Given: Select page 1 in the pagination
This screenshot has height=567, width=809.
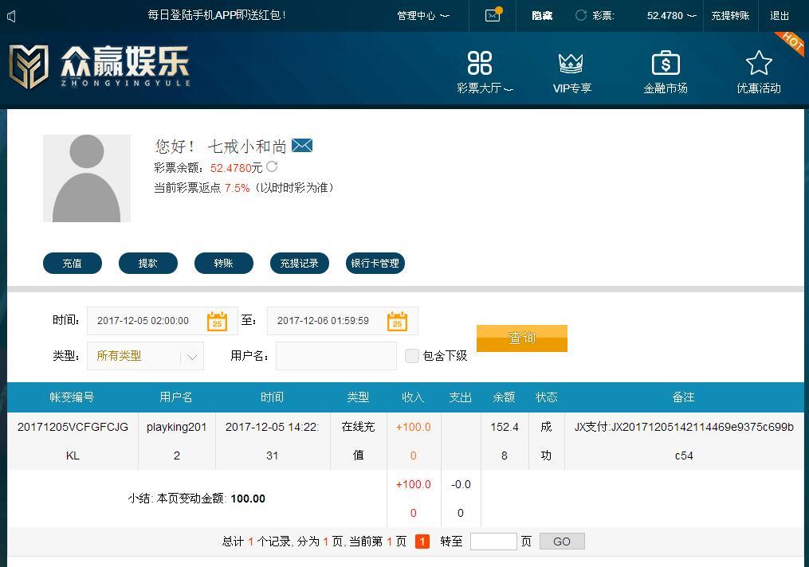Looking at the screenshot, I should [x=422, y=542].
